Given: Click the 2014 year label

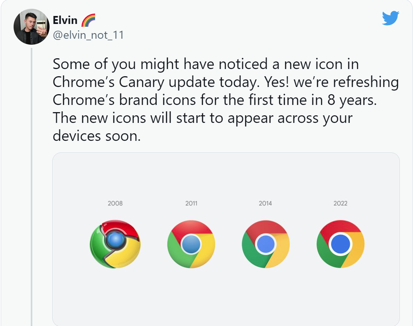Looking at the screenshot, I should click(x=265, y=203).
